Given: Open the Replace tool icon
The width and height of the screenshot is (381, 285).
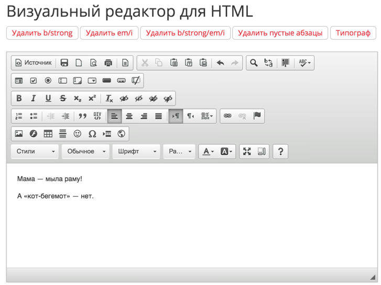Looking at the screenshot, I should point(268,63).
